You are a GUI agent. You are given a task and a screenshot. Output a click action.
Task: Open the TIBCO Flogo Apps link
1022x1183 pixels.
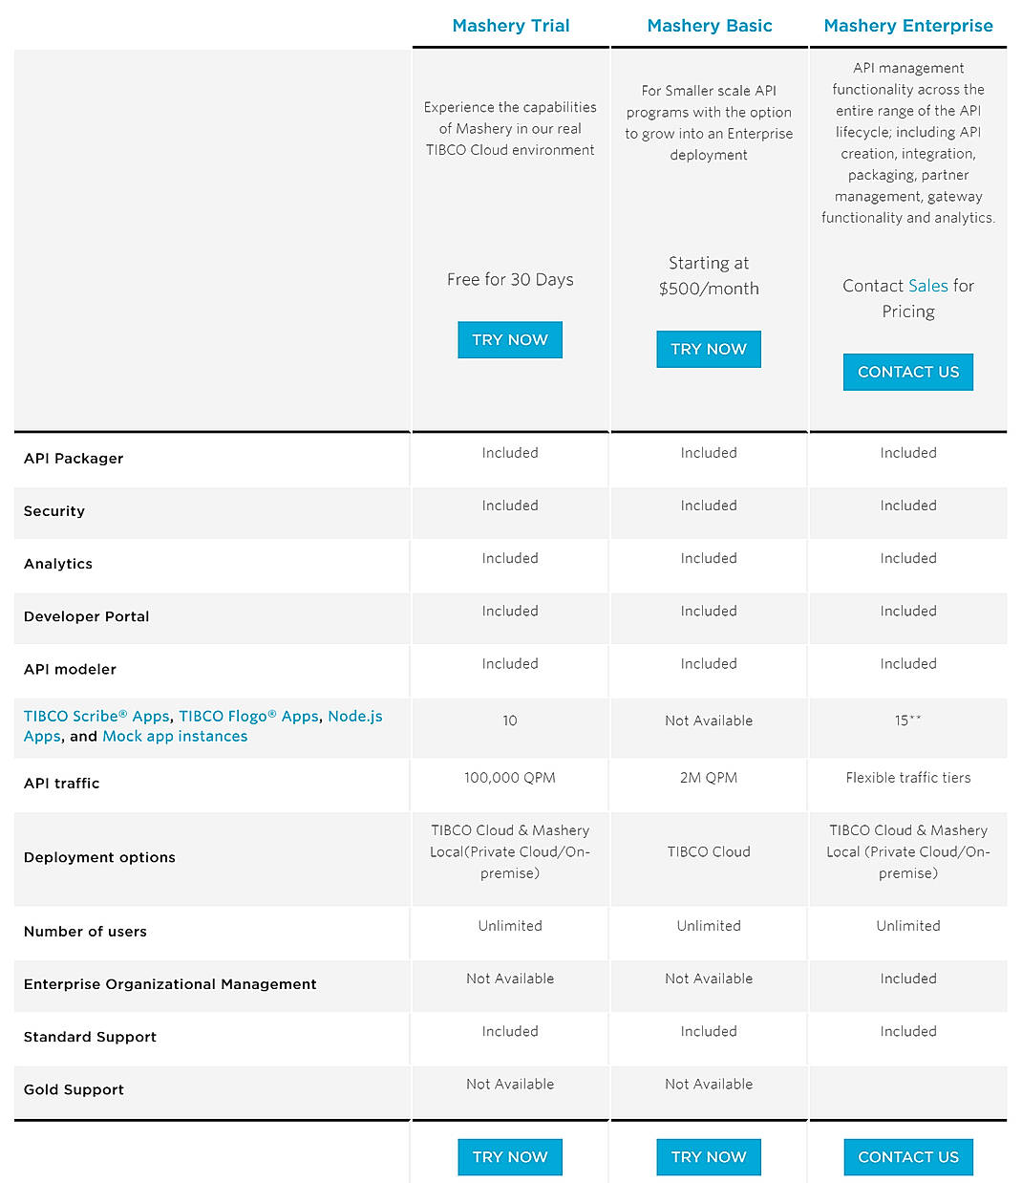(x=249, y=716)
